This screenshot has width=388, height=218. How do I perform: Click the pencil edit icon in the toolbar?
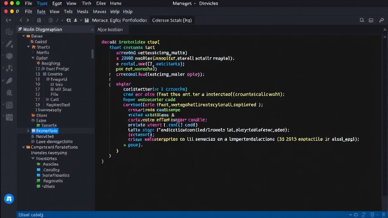[57, 20]
